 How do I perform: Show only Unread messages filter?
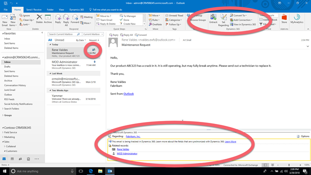point(59,40)
